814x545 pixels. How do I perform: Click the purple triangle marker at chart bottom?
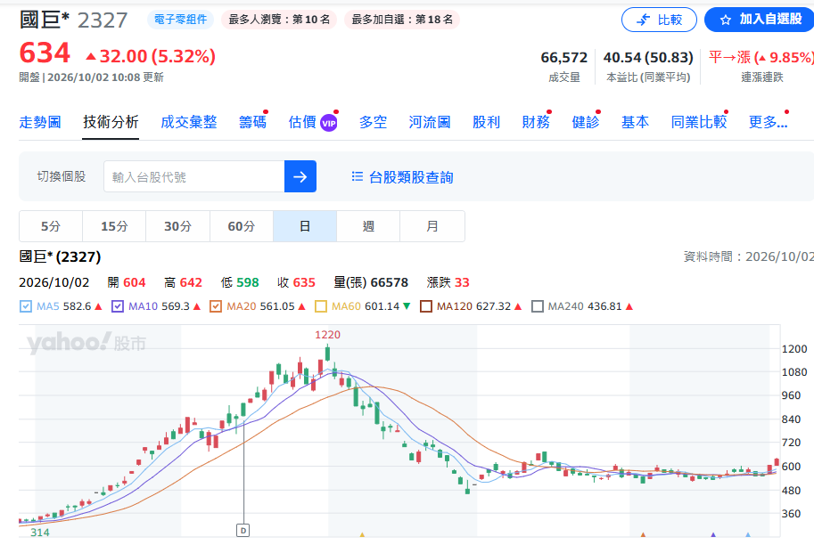[713, 534]
